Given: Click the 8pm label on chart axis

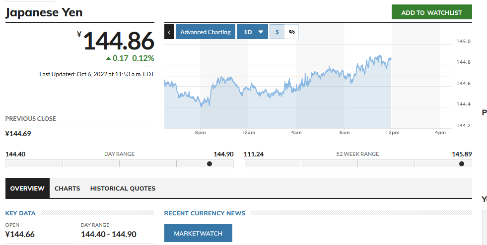Looking at the screenshot, I should [201, 133].
